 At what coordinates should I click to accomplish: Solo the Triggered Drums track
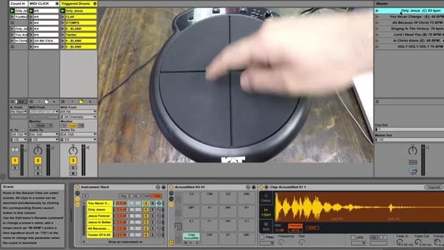[x=73, y=168]
